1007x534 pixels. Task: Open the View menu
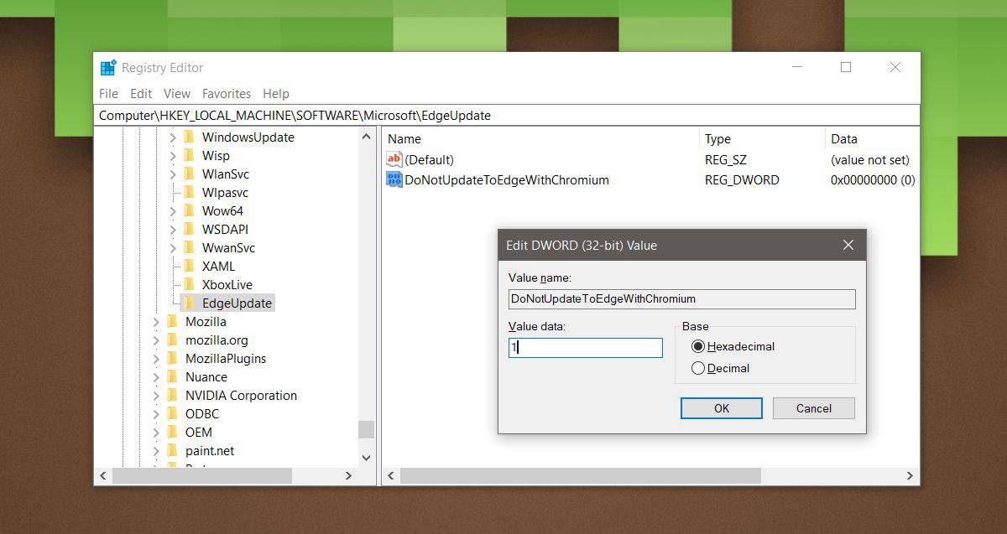177,94
